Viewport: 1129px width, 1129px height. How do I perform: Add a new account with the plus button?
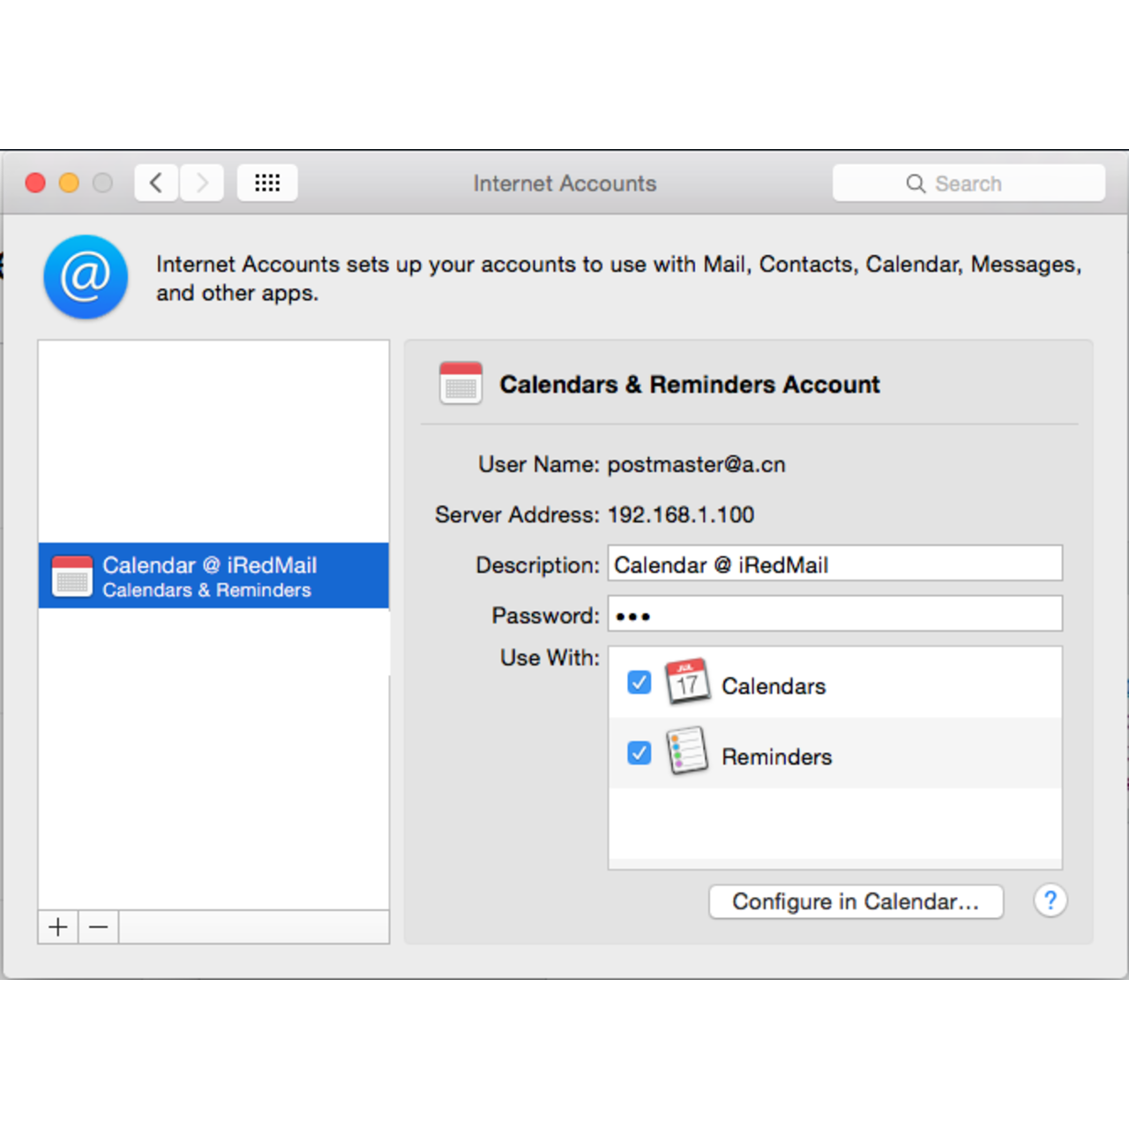point(56,927)
